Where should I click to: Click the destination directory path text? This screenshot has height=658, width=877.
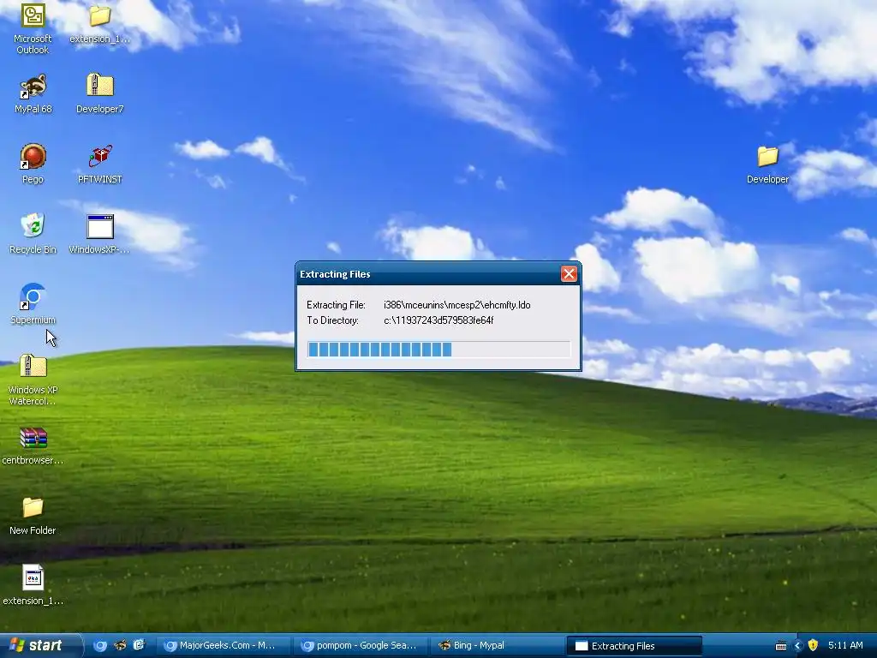pyautogui.click(x=438, y=320)
